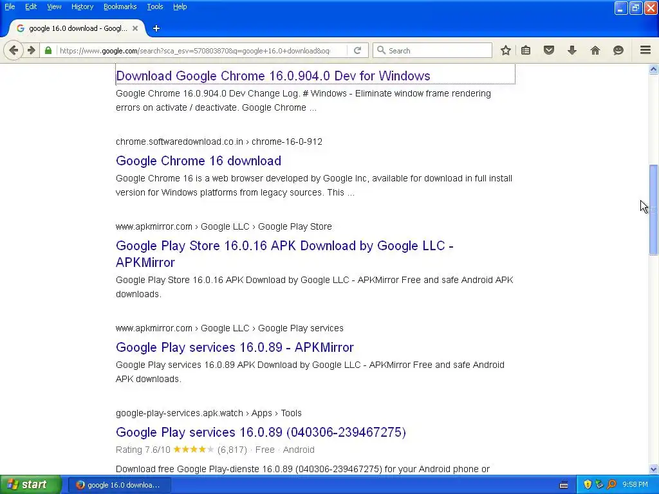This screenshot has width=659, height=494.
Task: Click the orange magnifier tray icon
Action: pos(611,485)
